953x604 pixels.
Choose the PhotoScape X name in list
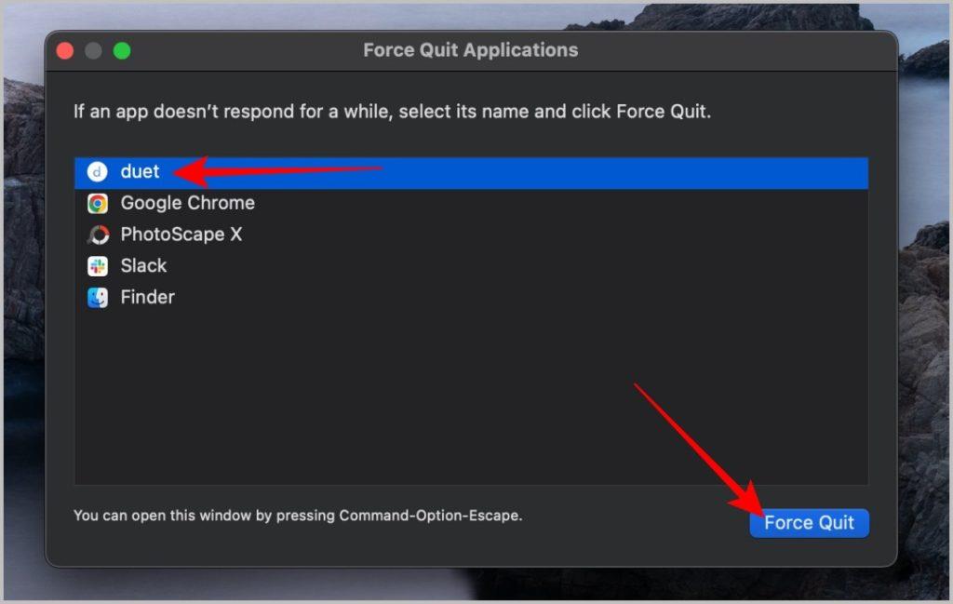(x=181, y=234)
